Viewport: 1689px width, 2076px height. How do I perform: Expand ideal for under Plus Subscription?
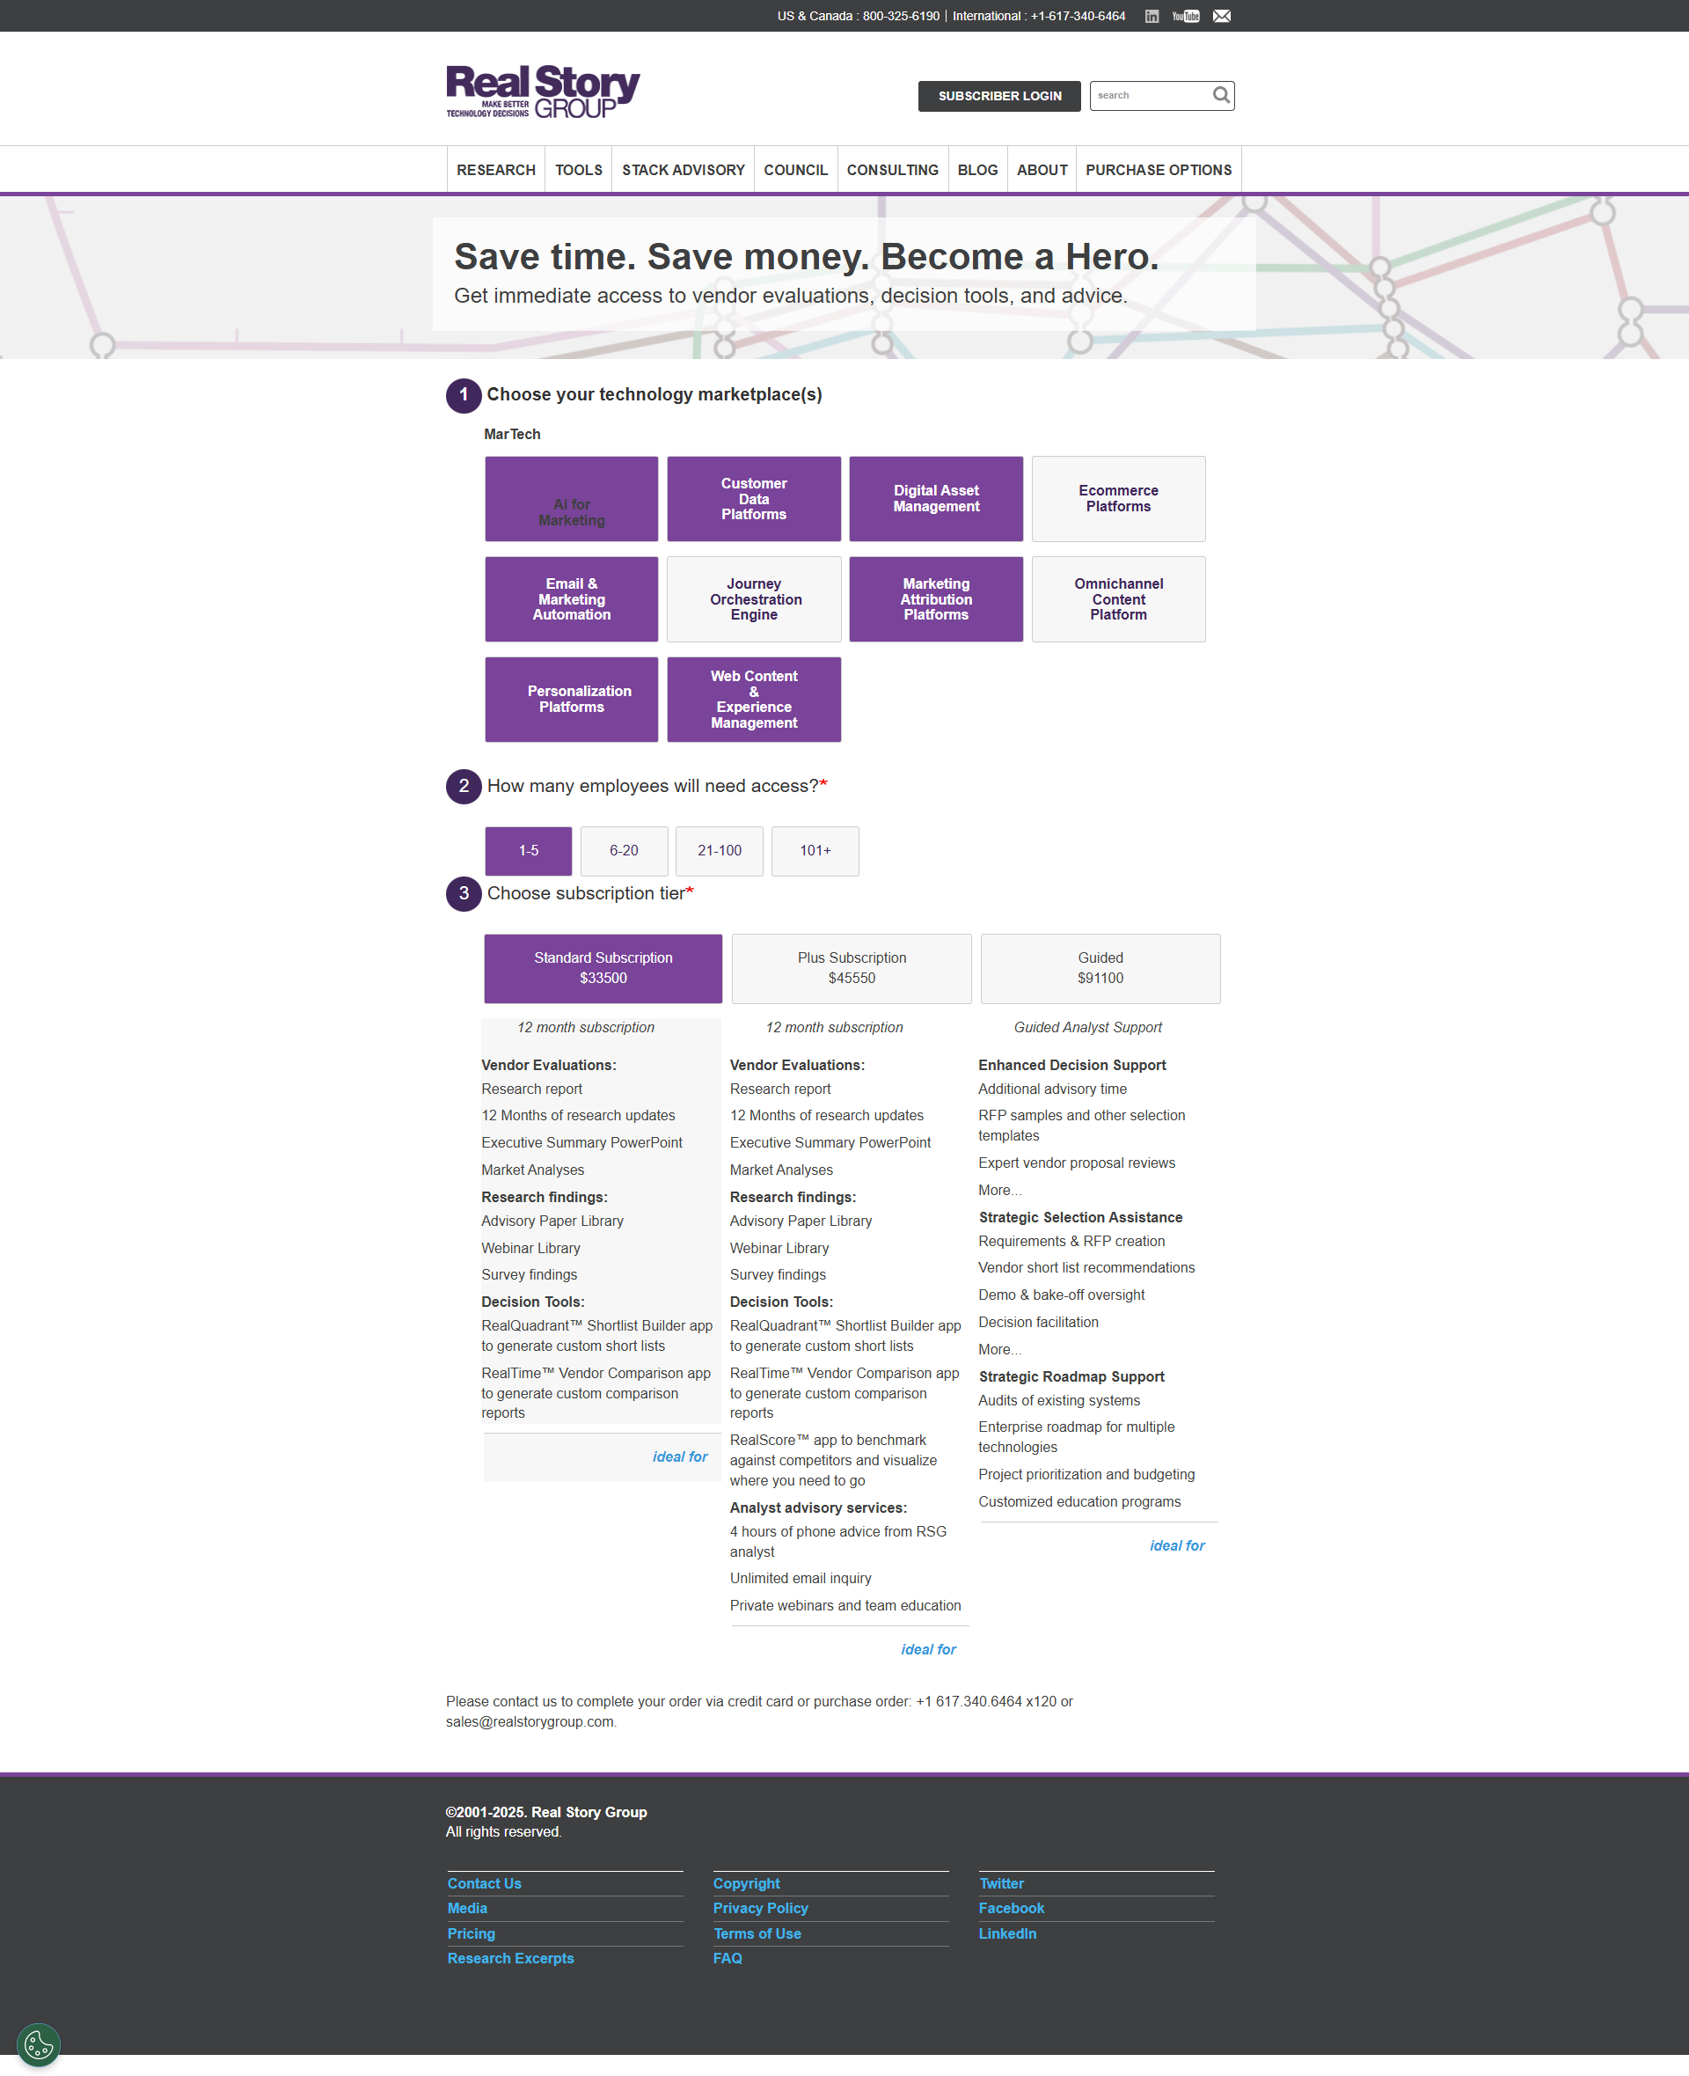928,1648
